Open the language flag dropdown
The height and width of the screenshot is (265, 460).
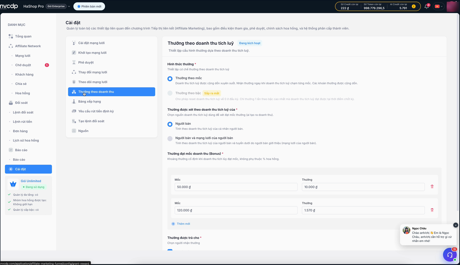(438, 6)
